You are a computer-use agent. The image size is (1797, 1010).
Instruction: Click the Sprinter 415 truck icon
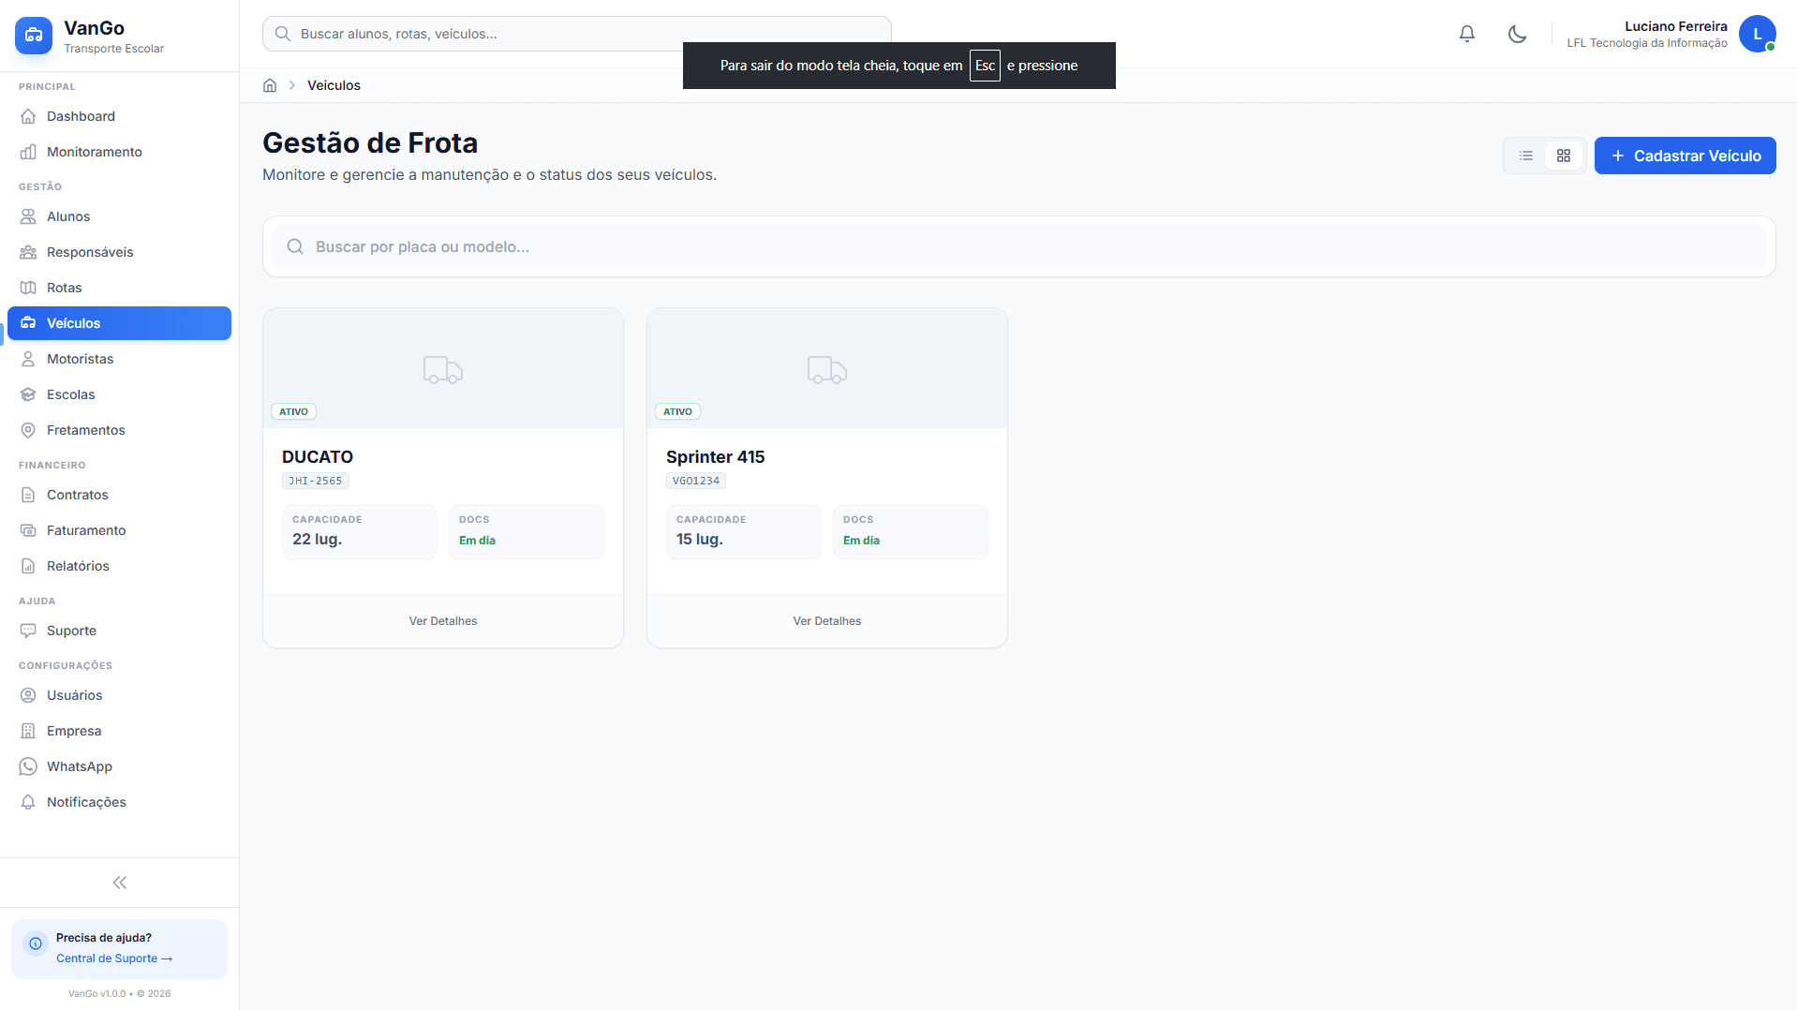(x=826, y=370)
